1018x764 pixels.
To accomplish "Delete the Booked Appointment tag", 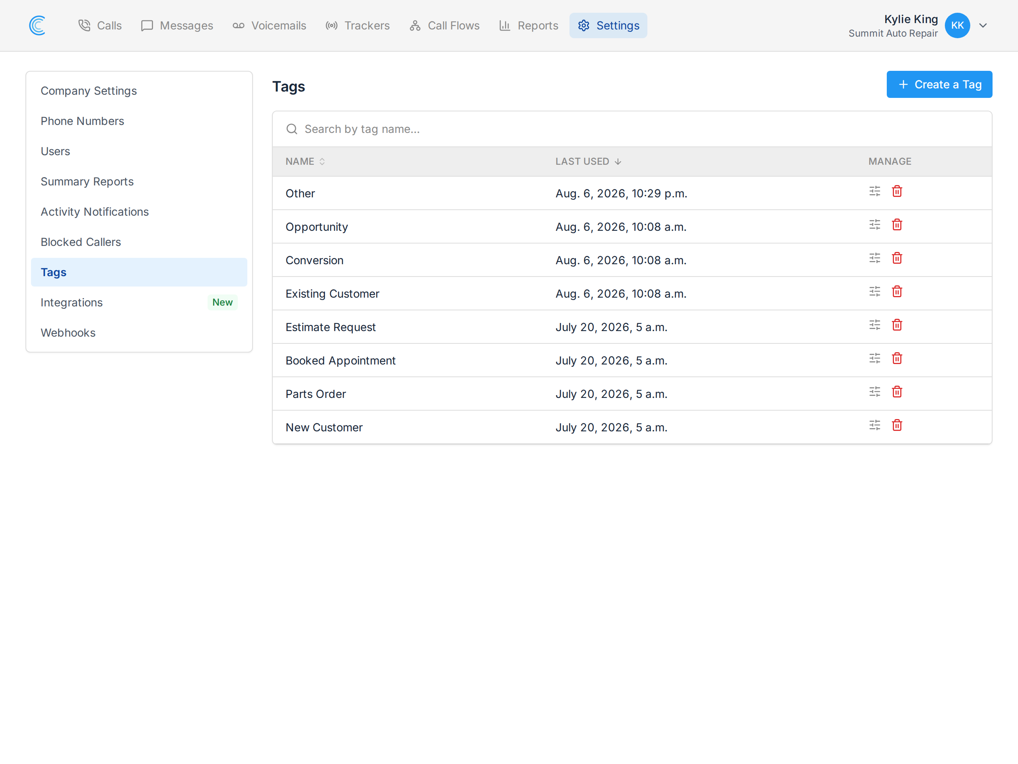I will click(x=897, y=358).
